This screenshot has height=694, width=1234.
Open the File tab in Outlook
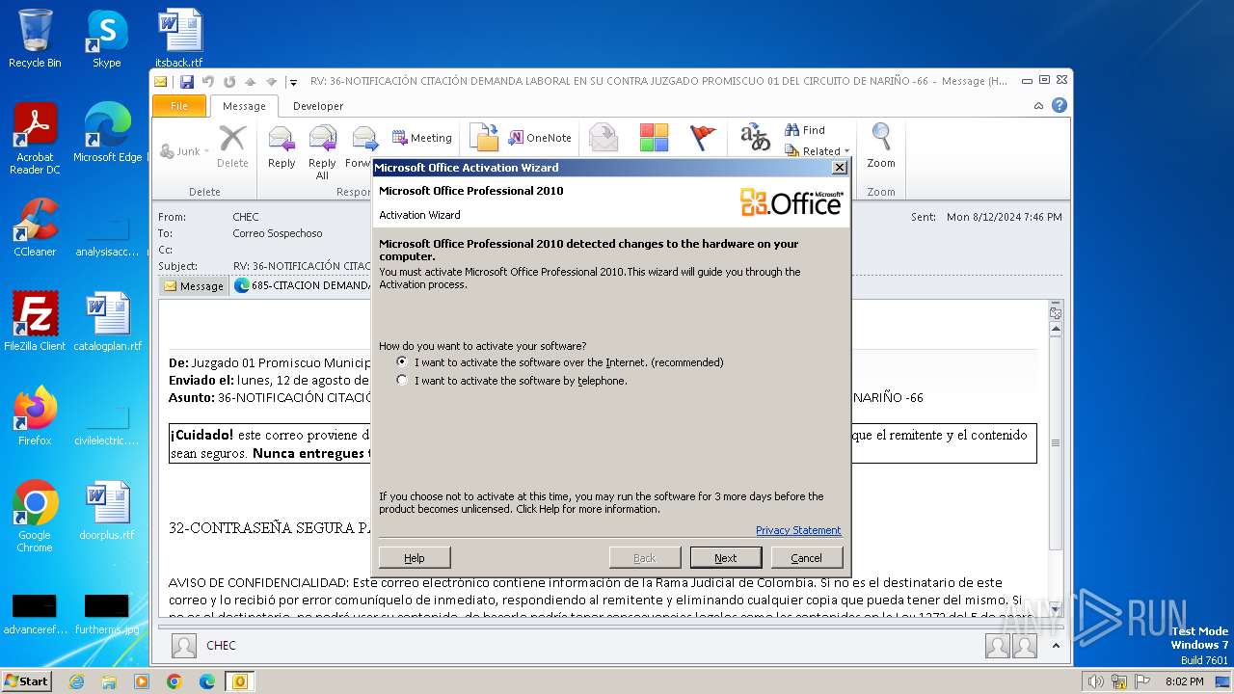click(179, 106)
